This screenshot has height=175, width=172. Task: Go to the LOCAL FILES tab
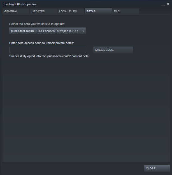71,11
